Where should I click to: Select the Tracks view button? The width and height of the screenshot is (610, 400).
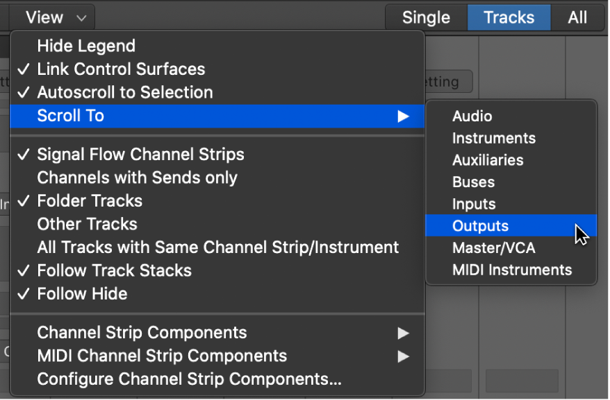[x=509, y=17]
